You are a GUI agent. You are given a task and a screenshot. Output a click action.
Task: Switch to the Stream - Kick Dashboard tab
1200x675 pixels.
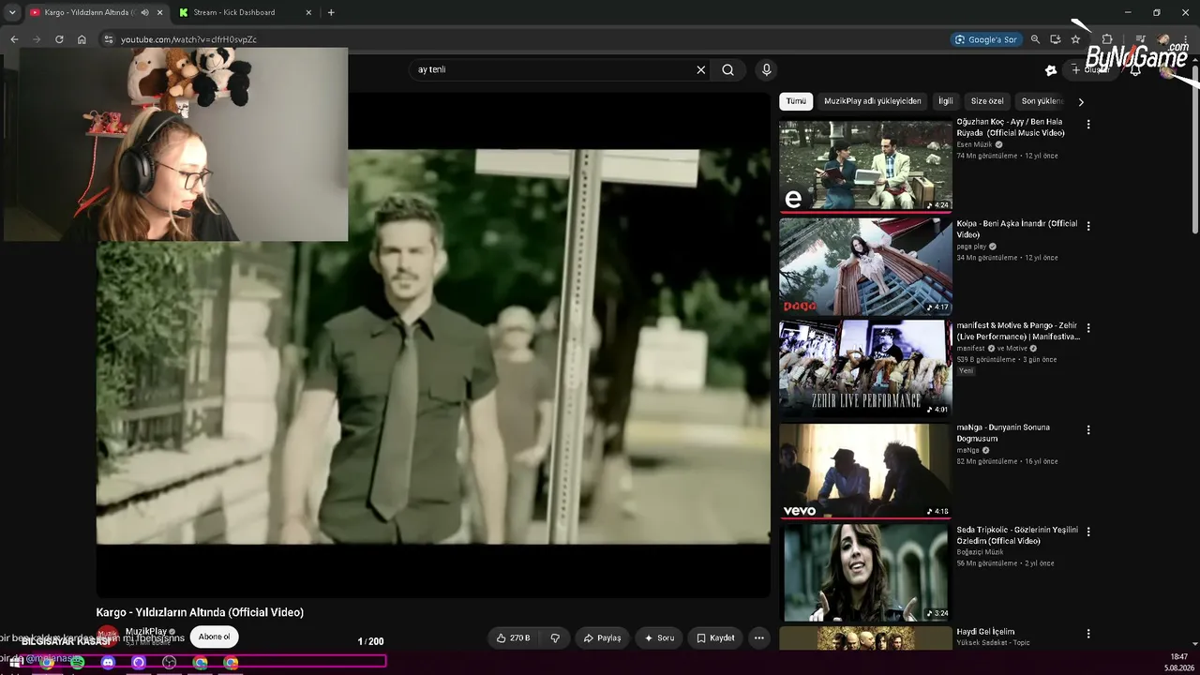point(244,12)
